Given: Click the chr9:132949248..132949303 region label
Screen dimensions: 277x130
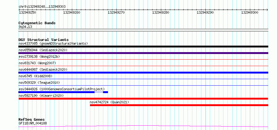Looking at the screenshot, I should point(42,7).
